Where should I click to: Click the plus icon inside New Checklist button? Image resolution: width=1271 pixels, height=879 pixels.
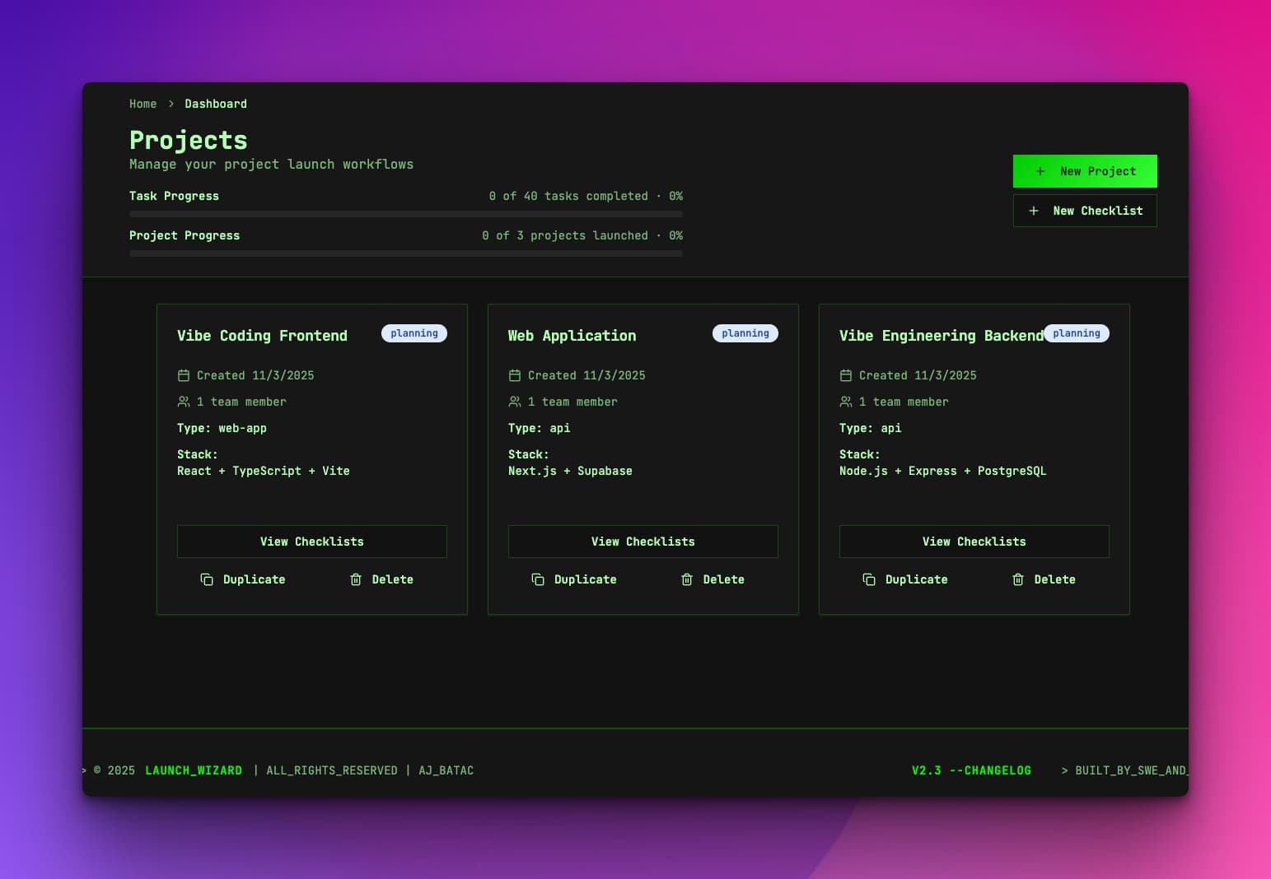[x=1033, y=211]
